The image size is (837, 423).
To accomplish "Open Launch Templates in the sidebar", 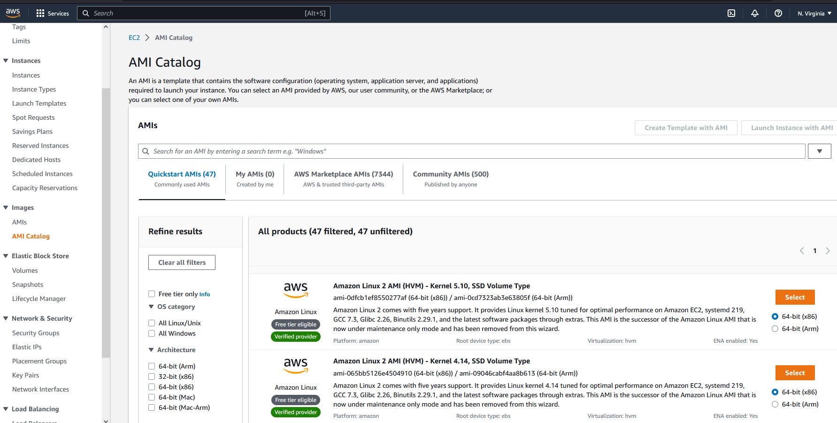I will point(39,103).
